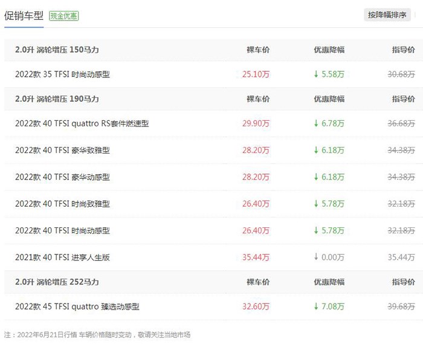Click the discount arrow in 豪华致雅型 row
423x347 pixels.
click(315, 151)
